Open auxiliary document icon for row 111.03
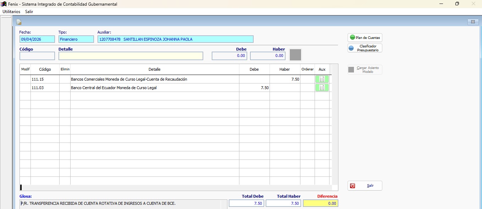This screenshot has height=209, width=482. click(x=322, y=88)
